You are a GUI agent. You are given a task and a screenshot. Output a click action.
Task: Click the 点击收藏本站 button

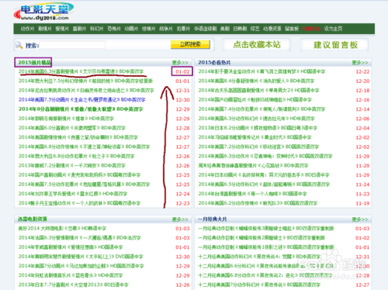[257, 44]
